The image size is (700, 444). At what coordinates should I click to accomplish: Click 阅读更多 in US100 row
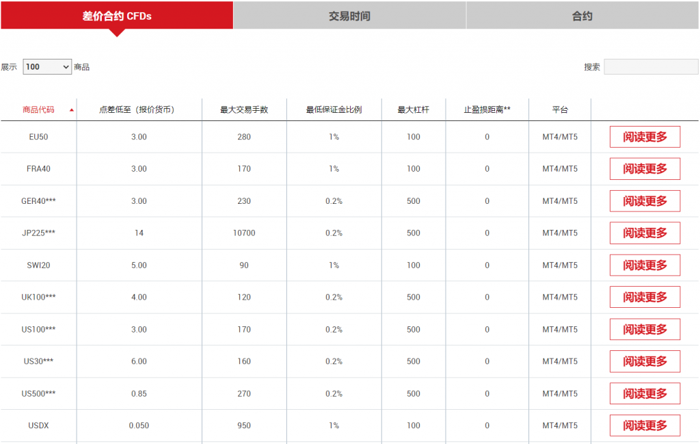click(x=645, y=330)
